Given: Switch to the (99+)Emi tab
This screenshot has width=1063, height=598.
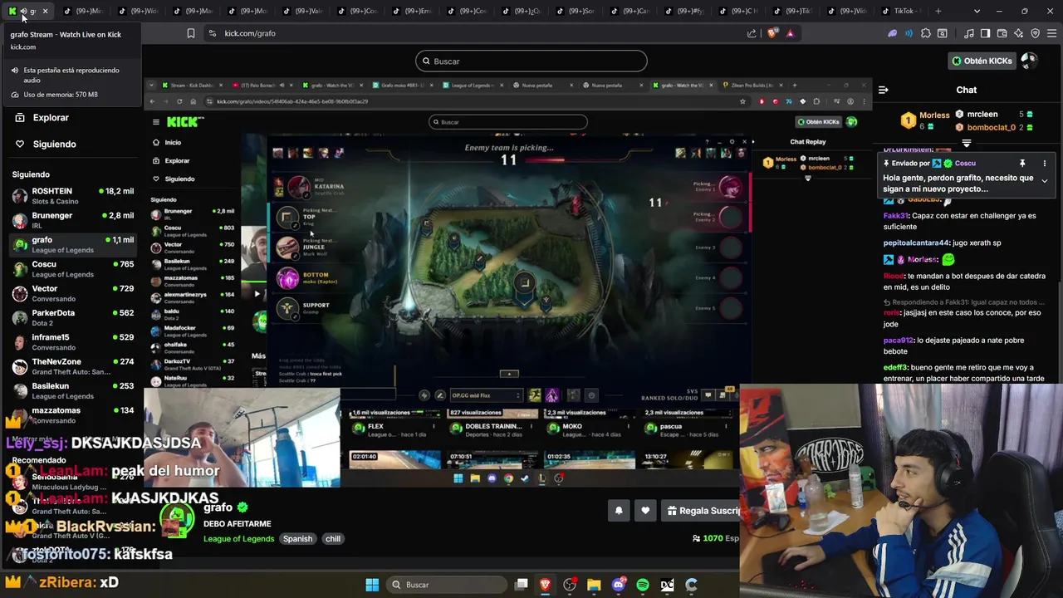Looking at the screenshot, I should coord(411,11).
